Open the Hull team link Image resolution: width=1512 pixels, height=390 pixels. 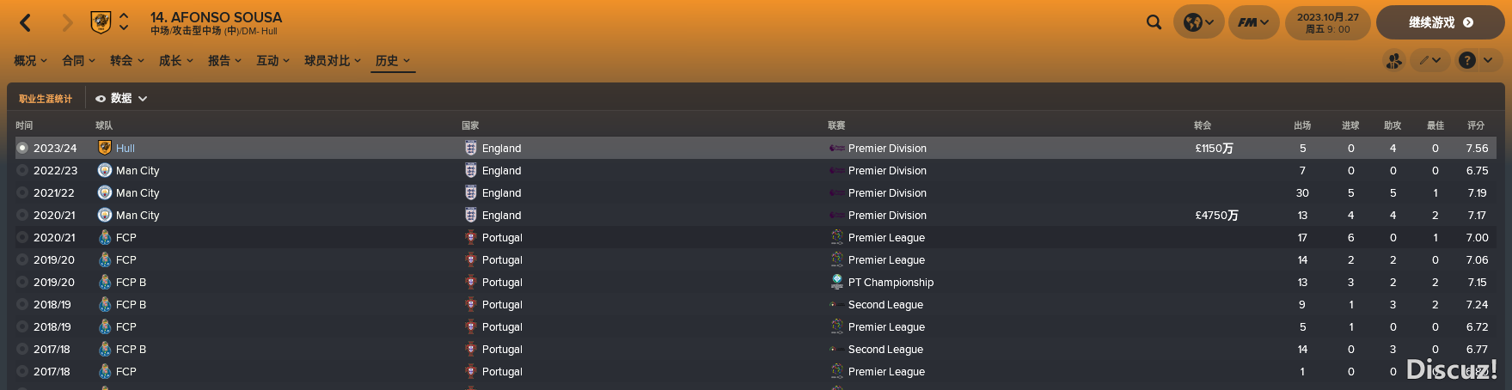tap(125, 148)
